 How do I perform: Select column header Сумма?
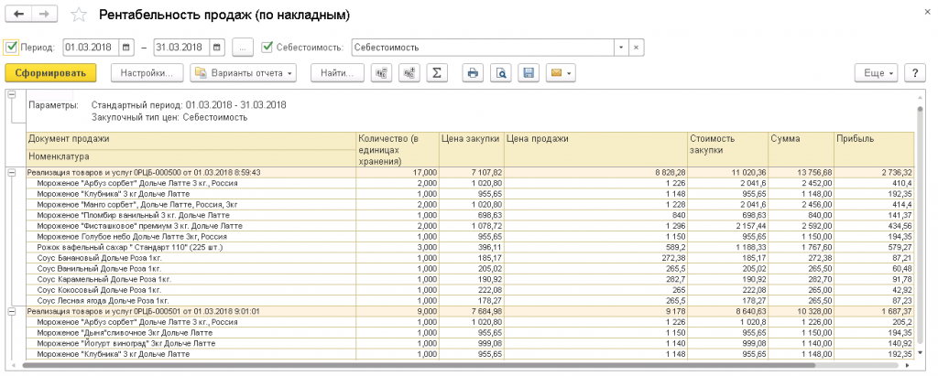801,149
